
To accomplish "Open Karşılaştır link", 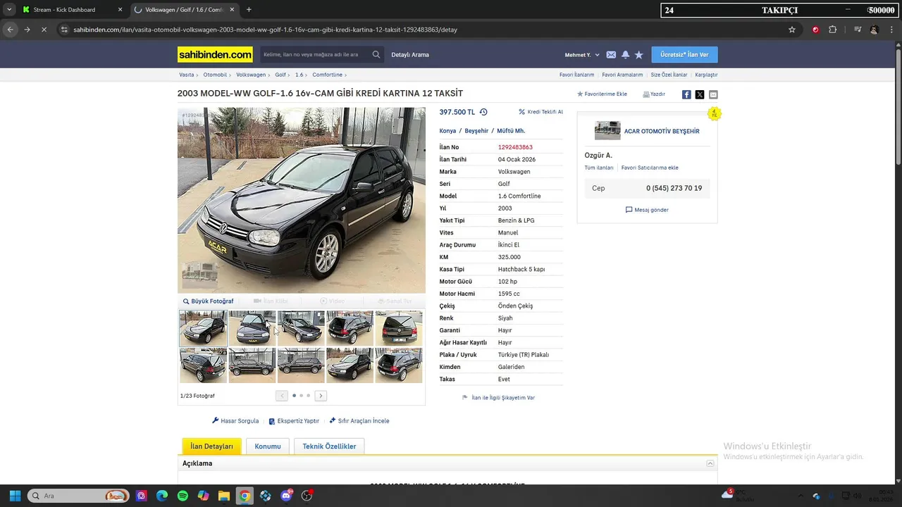I will [706, 75].
